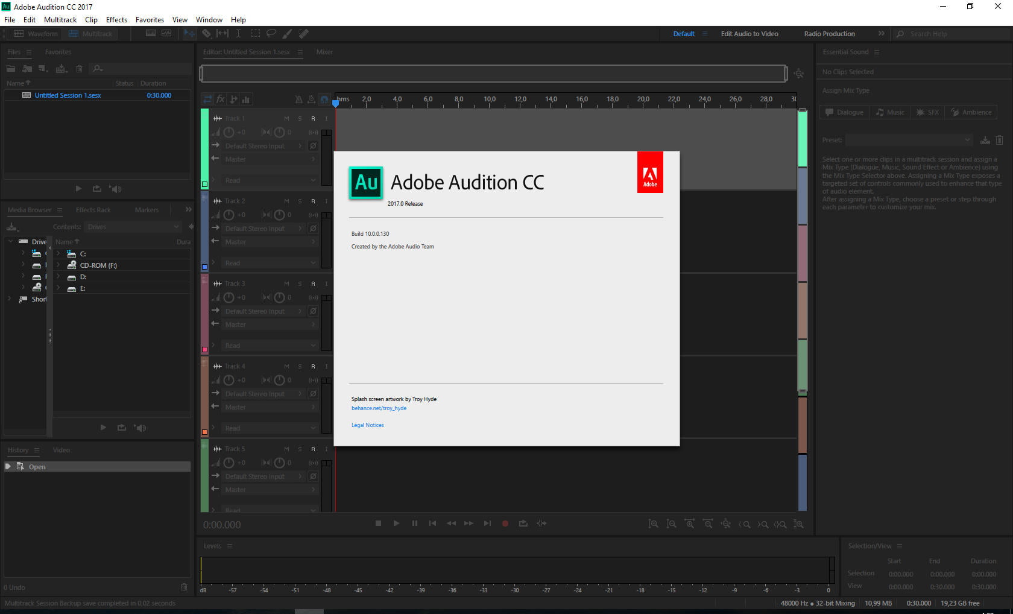The image size is (1013, 614).
Task: Clear history with the trash icon
Action: [185, 587]
